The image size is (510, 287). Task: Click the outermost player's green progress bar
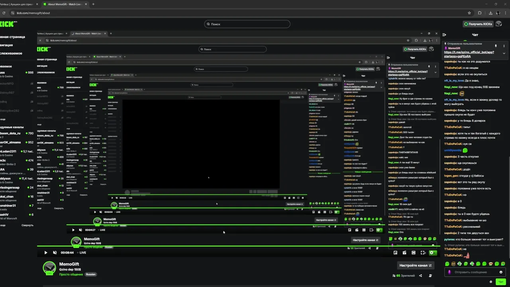pos(238,246)
